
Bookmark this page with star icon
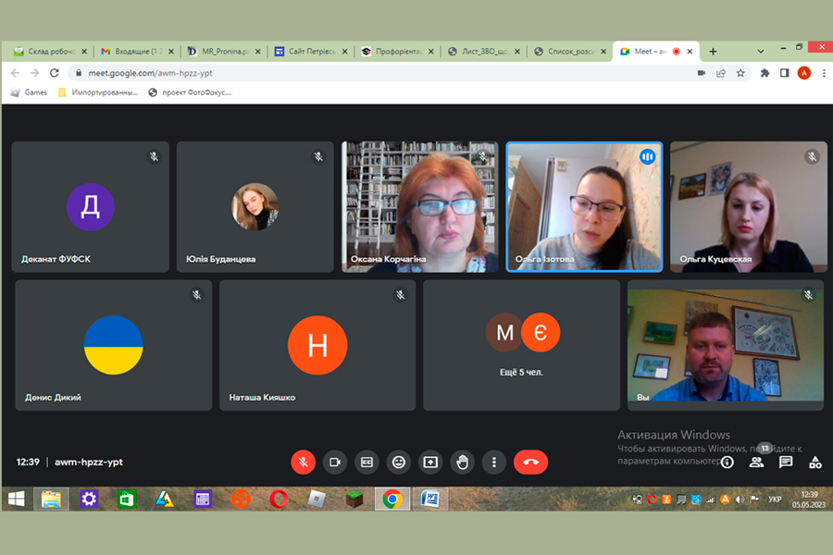(x=740, y=73)
